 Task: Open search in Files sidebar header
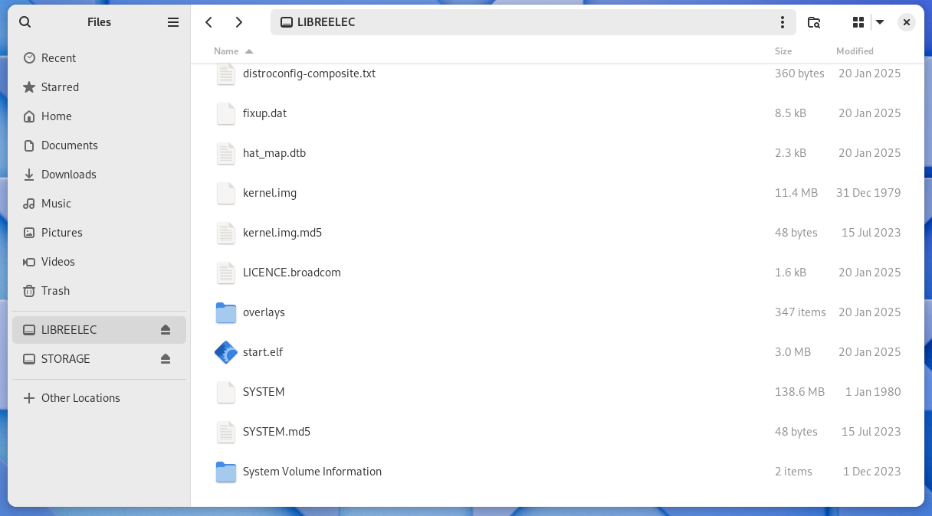(25, 22)
